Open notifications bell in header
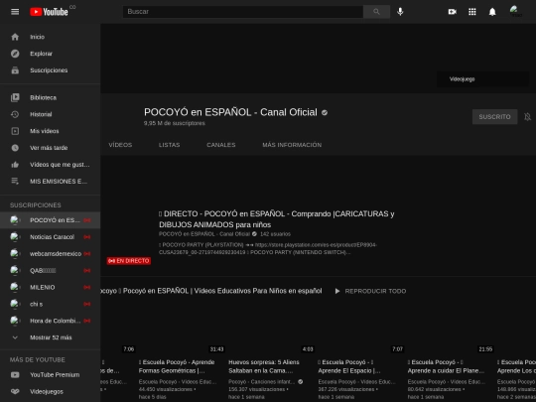The width and height of the screenshot is (536, 402). coord(492,12)
